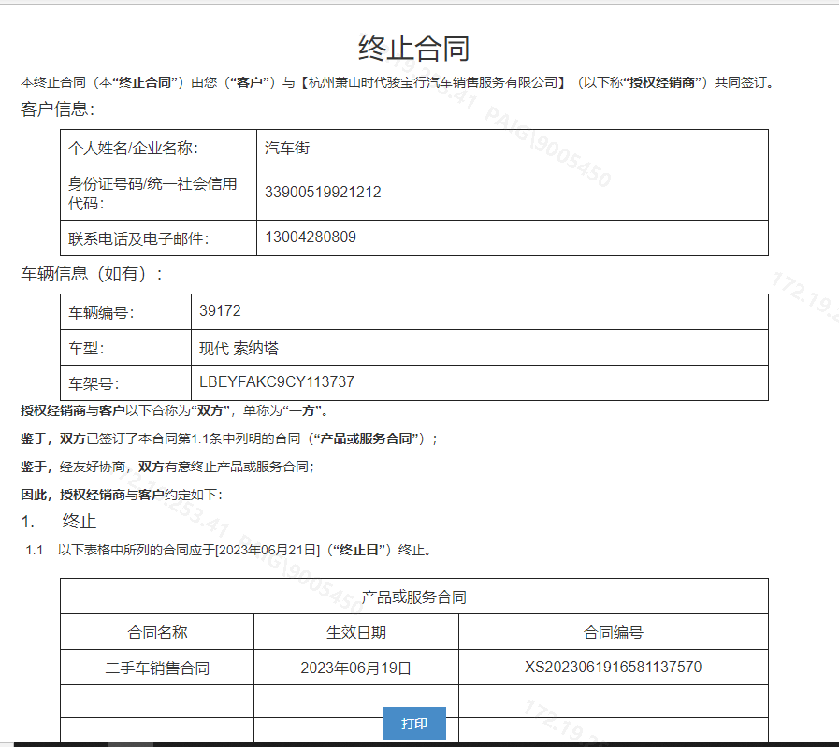The height and width of the screenshot is (747, 839).
Task: Click the 联系电话及电子邮件 label cell
Action: point(158,238)
